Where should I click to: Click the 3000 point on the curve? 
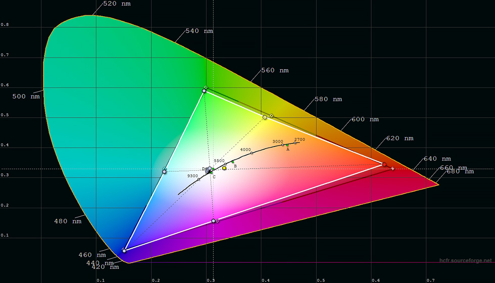pyautogui.click(x=282, y=145)
